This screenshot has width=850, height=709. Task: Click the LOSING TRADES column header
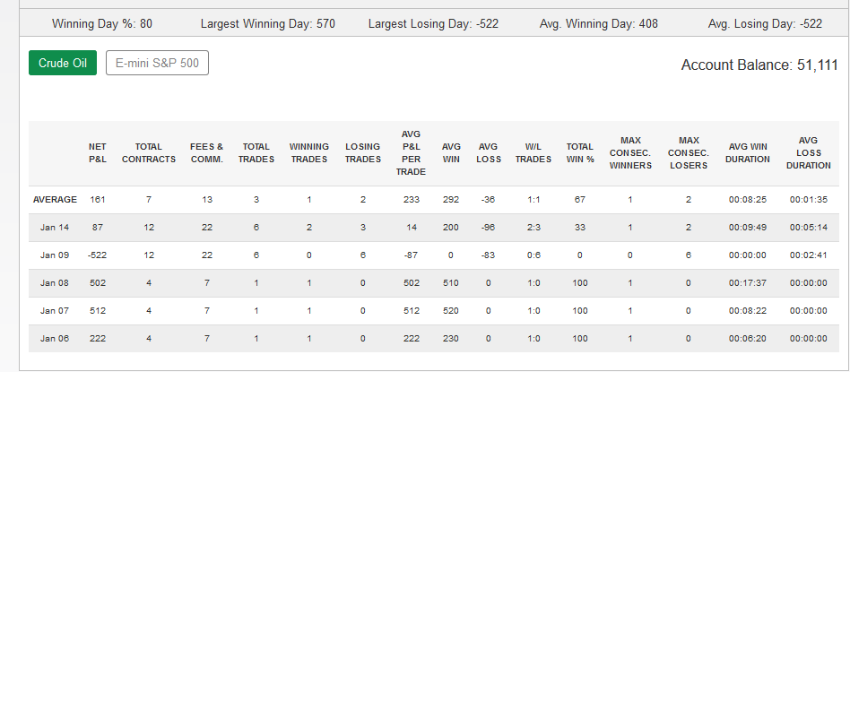coord(362,153)
